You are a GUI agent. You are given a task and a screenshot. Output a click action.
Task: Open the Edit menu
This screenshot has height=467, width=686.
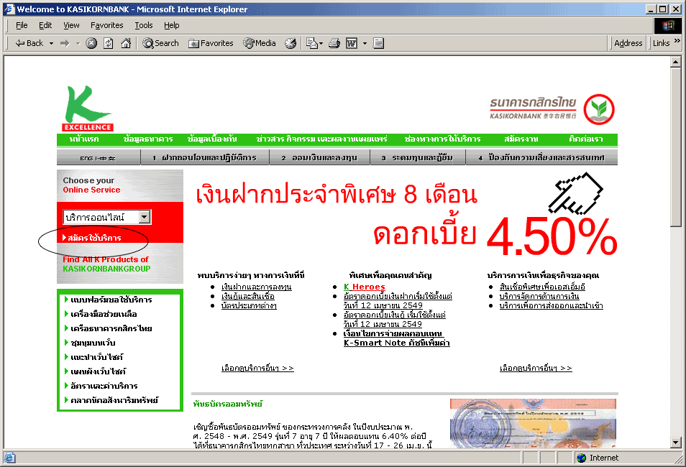(45, 25)
